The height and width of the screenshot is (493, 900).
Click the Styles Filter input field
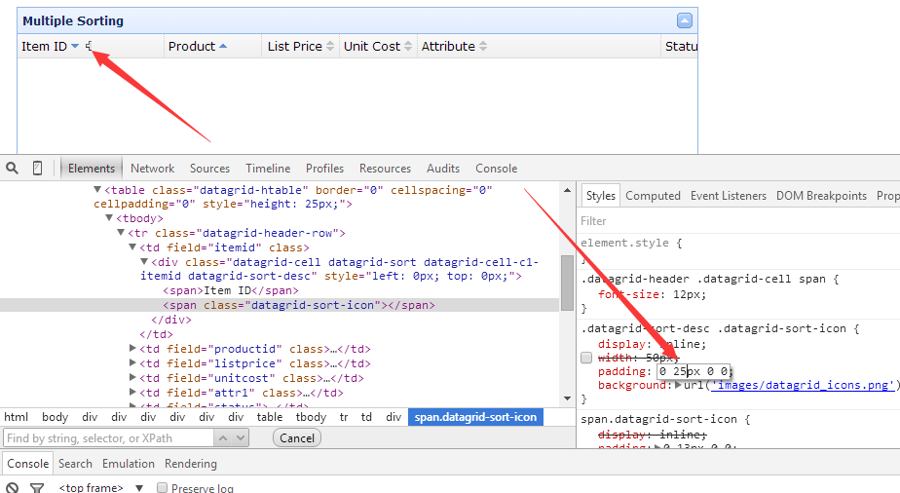pos(738,221)
